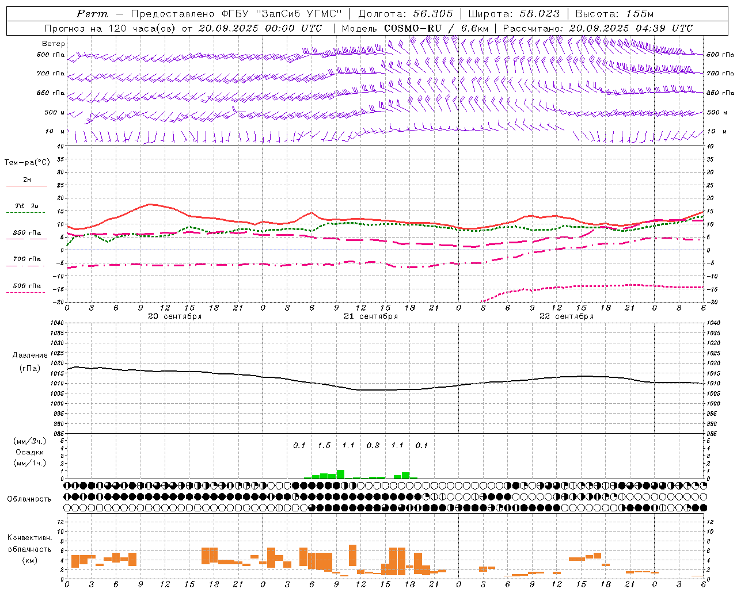Viewport: 737px width, 589px height.
Task: Click the 'Конвективн.' convective cloud label
Action: point(30,538)
